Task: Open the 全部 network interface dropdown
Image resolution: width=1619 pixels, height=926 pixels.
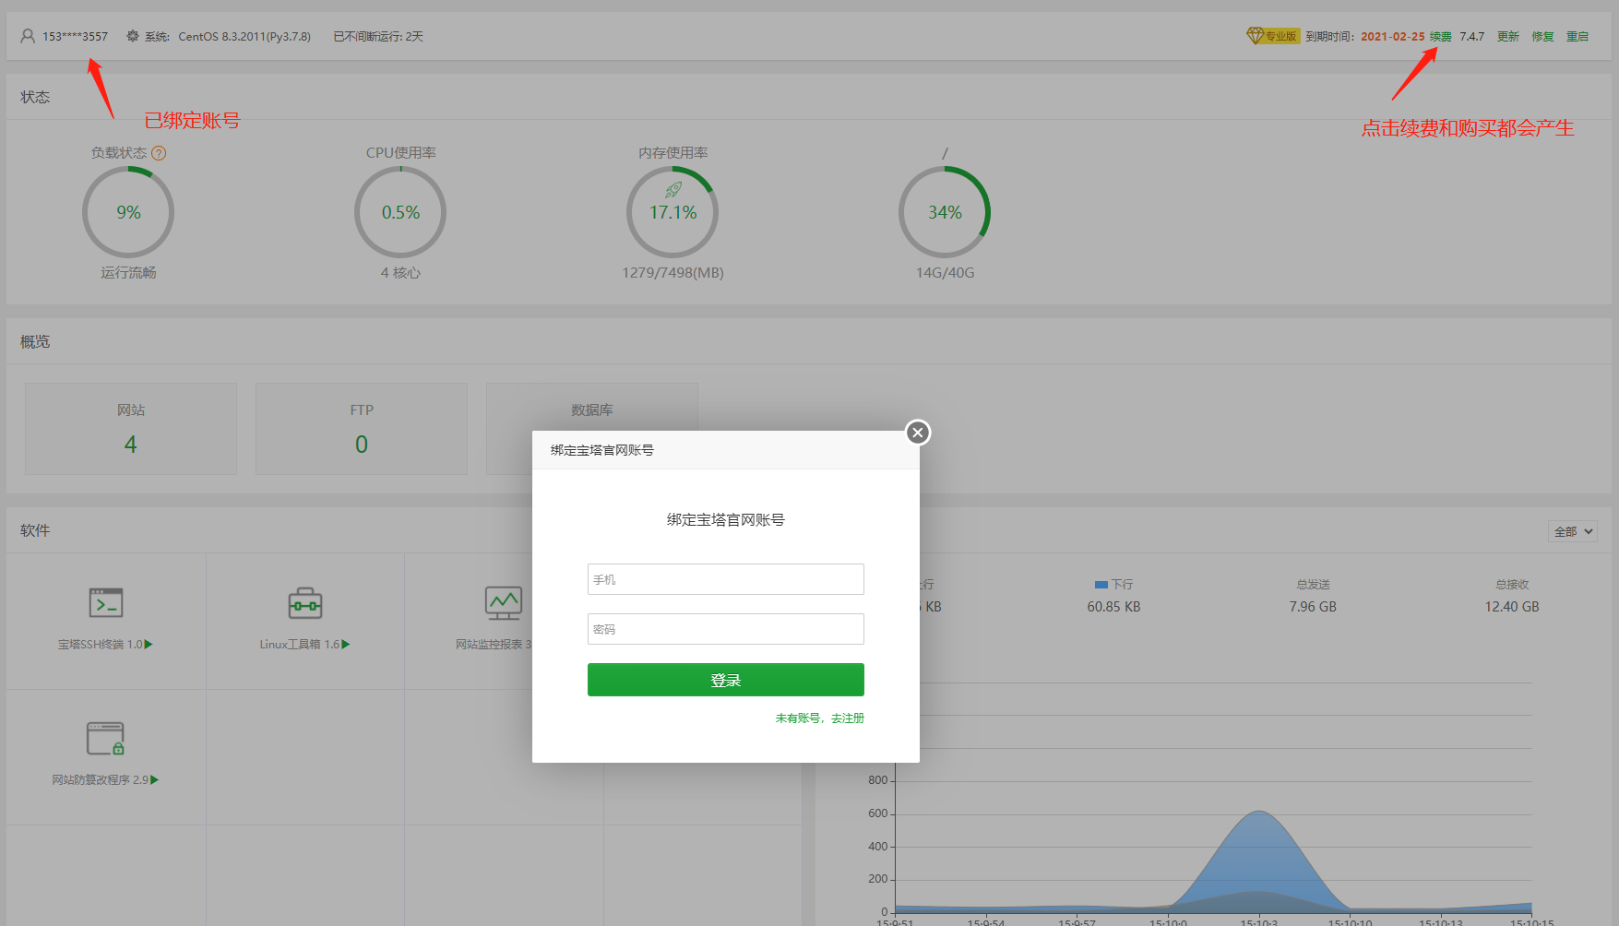Action: tap(1572, 531)
